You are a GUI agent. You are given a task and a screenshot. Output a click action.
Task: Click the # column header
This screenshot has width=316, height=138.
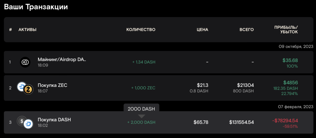[10, 30]
